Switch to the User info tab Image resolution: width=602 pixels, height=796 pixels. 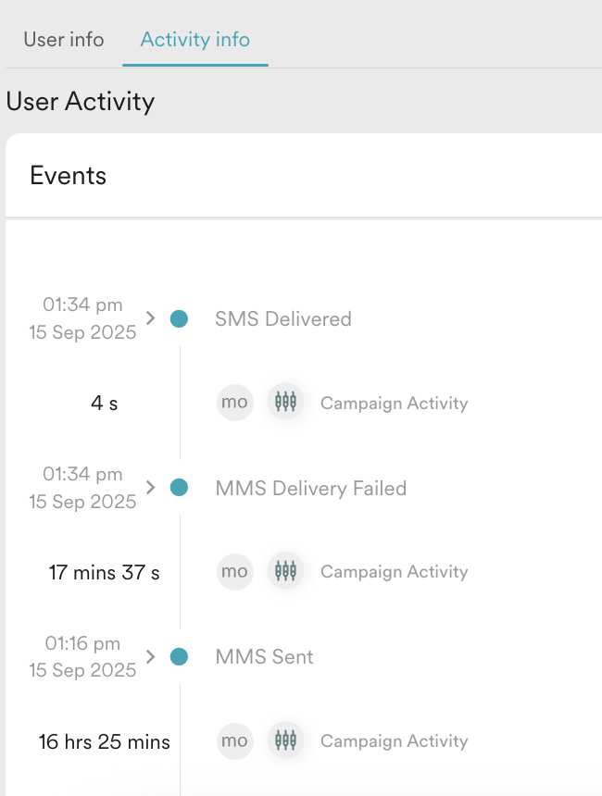(63, 40)
